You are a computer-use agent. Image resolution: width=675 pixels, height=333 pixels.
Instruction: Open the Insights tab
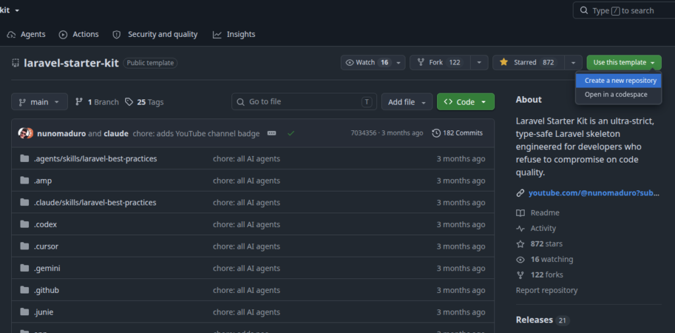[x=234, y=34]
